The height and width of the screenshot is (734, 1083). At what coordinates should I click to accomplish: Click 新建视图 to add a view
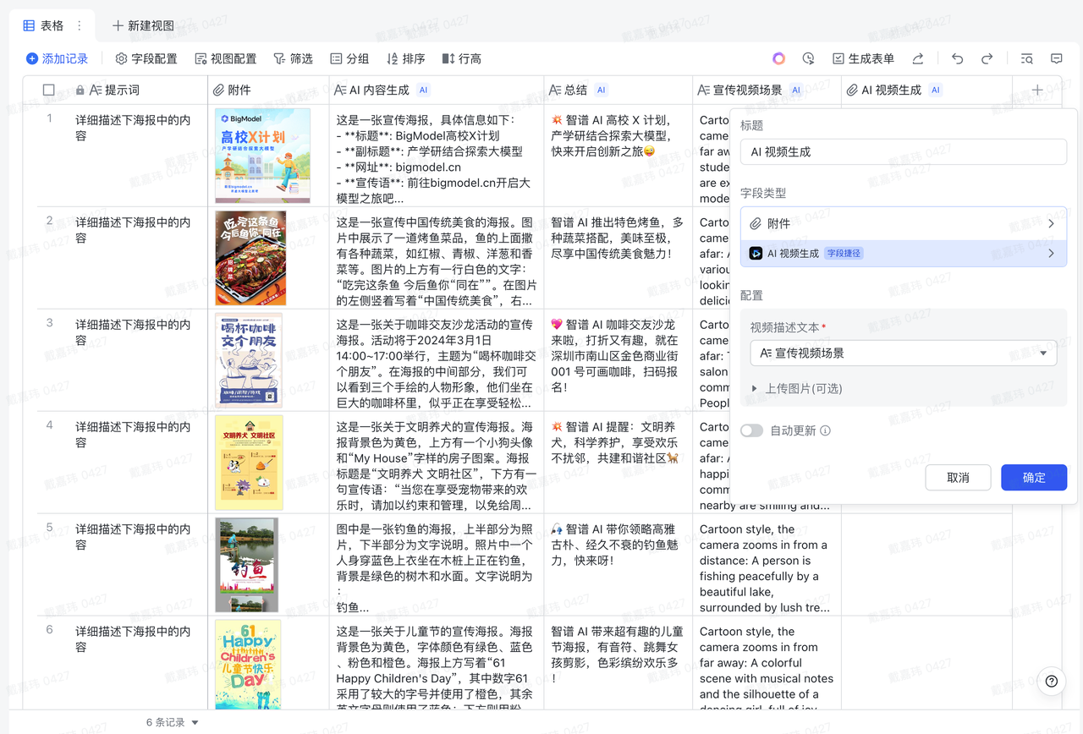coord(143,25)
